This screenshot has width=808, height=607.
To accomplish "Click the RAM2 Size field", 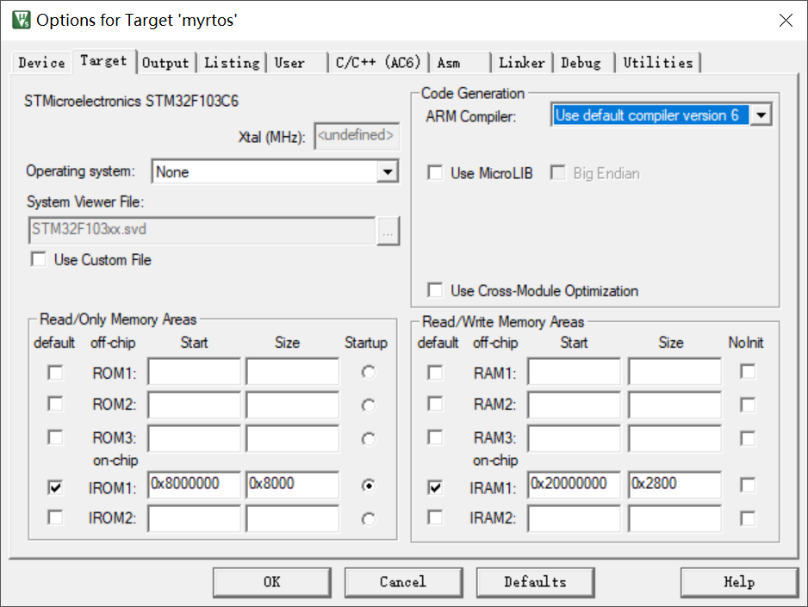I will [x=674, y=405].
